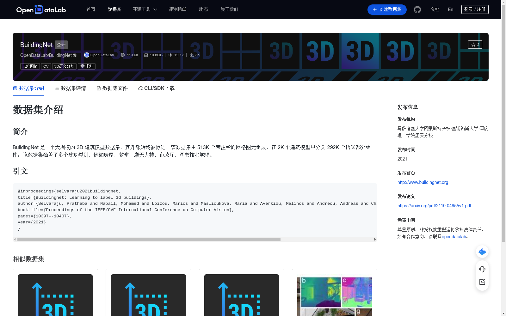Open the 评测榜单 navigation item
The image size is (506, 316).
[177, 9]
